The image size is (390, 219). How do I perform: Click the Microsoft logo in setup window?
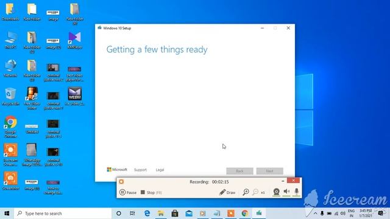(x=117, y=170)
